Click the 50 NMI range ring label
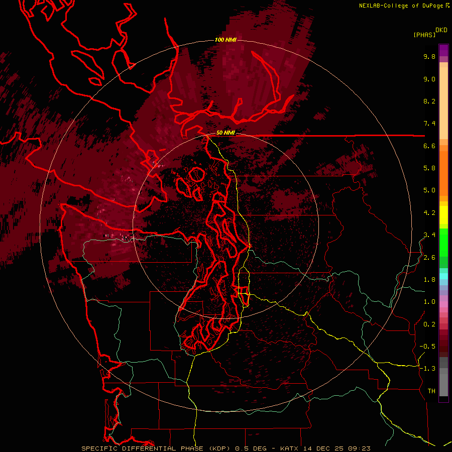The width and height of the screenshot is (452, 452). tap(225, 133)
